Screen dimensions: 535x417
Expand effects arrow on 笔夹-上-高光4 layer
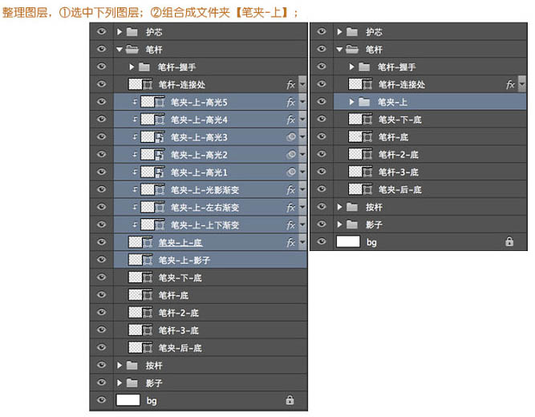[x=302, y=119]
